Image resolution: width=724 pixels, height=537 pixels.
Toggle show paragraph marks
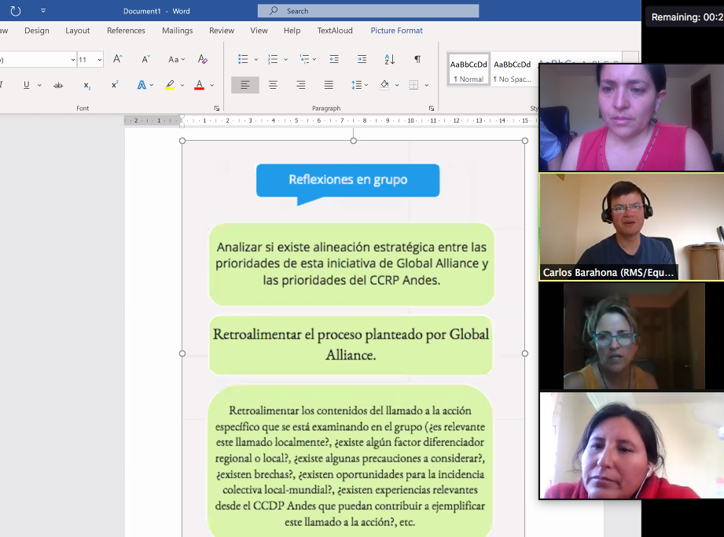(417, 60)
